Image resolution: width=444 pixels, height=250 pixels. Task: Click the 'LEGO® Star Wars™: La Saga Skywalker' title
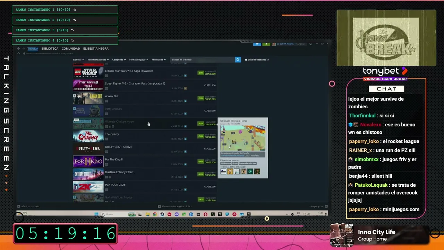[x=129, y=71]
